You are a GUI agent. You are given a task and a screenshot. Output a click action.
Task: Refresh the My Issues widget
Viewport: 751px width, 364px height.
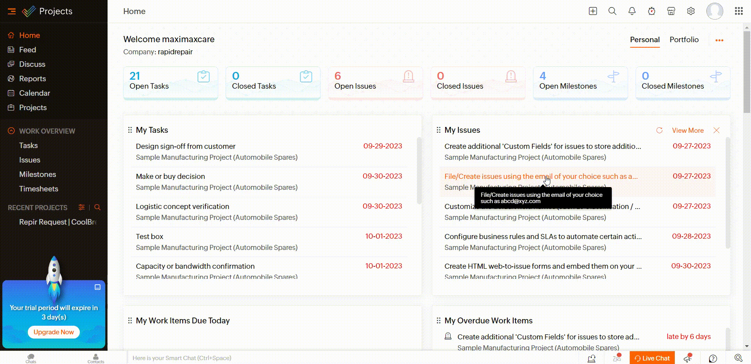pos(659,130)
